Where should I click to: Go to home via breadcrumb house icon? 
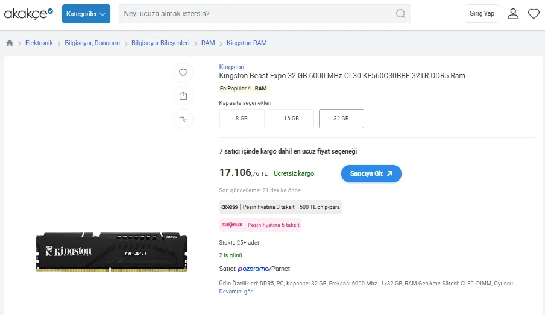(x=10, y=43)
